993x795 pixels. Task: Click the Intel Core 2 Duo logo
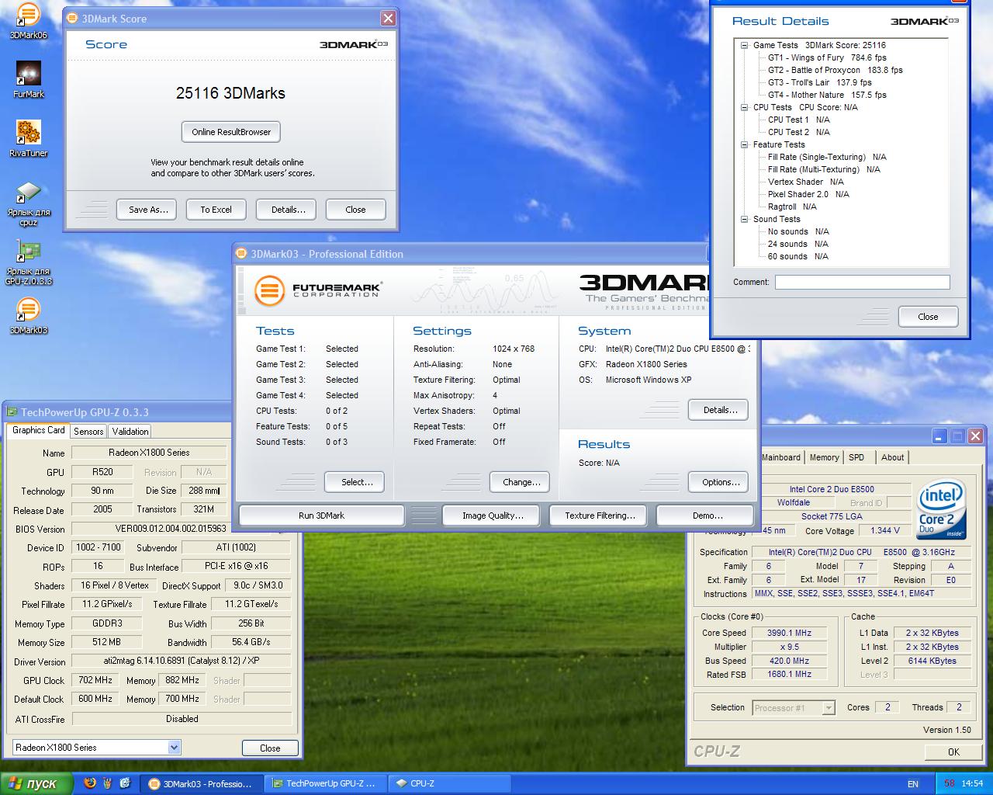click(942, 509)
